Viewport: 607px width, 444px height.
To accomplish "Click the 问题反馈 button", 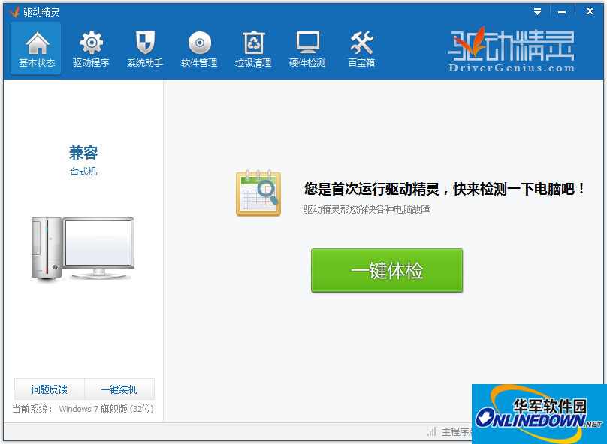I will 50,388.
